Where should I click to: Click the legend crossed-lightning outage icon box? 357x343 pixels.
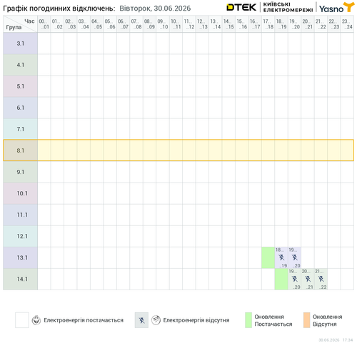point(141,320)
